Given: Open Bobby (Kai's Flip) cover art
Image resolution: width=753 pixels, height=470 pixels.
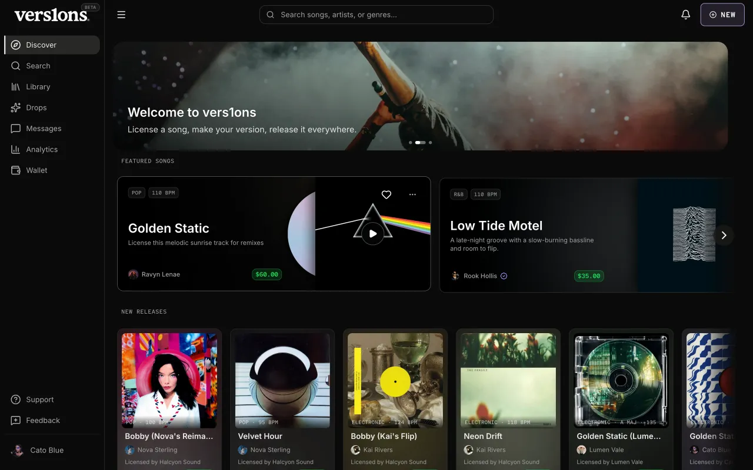Looking at the screenshot, I should coord(395,381).
